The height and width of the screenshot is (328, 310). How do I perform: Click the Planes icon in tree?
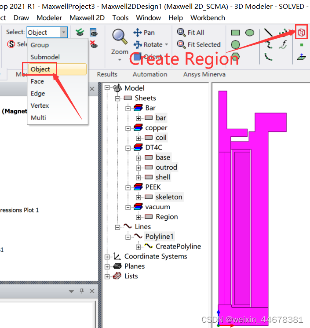pos(117,266)
